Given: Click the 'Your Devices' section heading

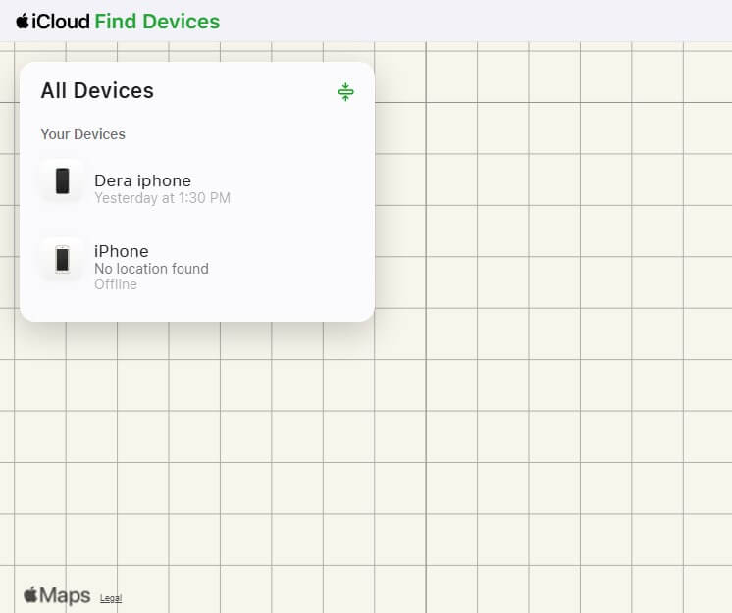Looking at the screenshot, I should (x=83, y=134).
